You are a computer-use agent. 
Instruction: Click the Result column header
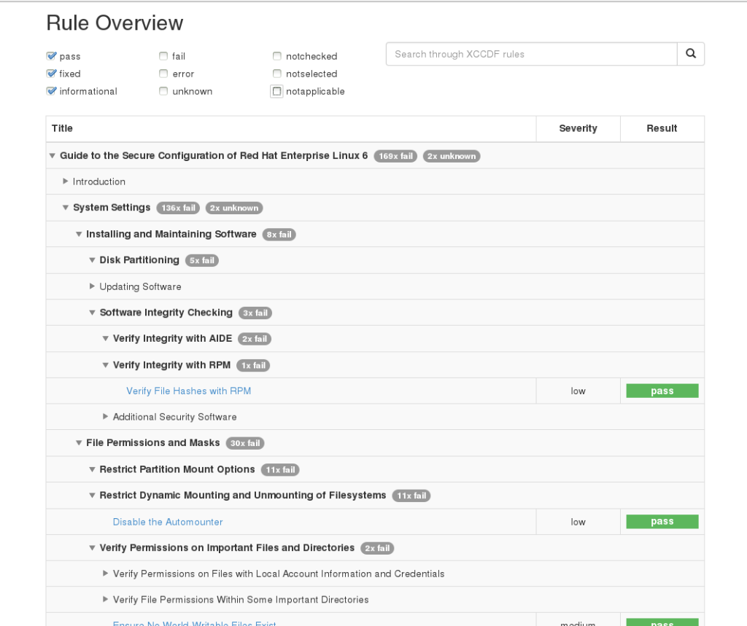pyautogui.click(x=662, y=128)
